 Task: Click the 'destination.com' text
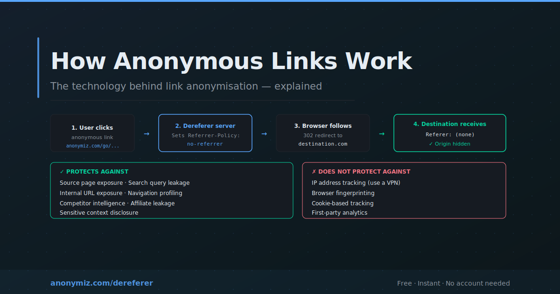coord(323,144)
